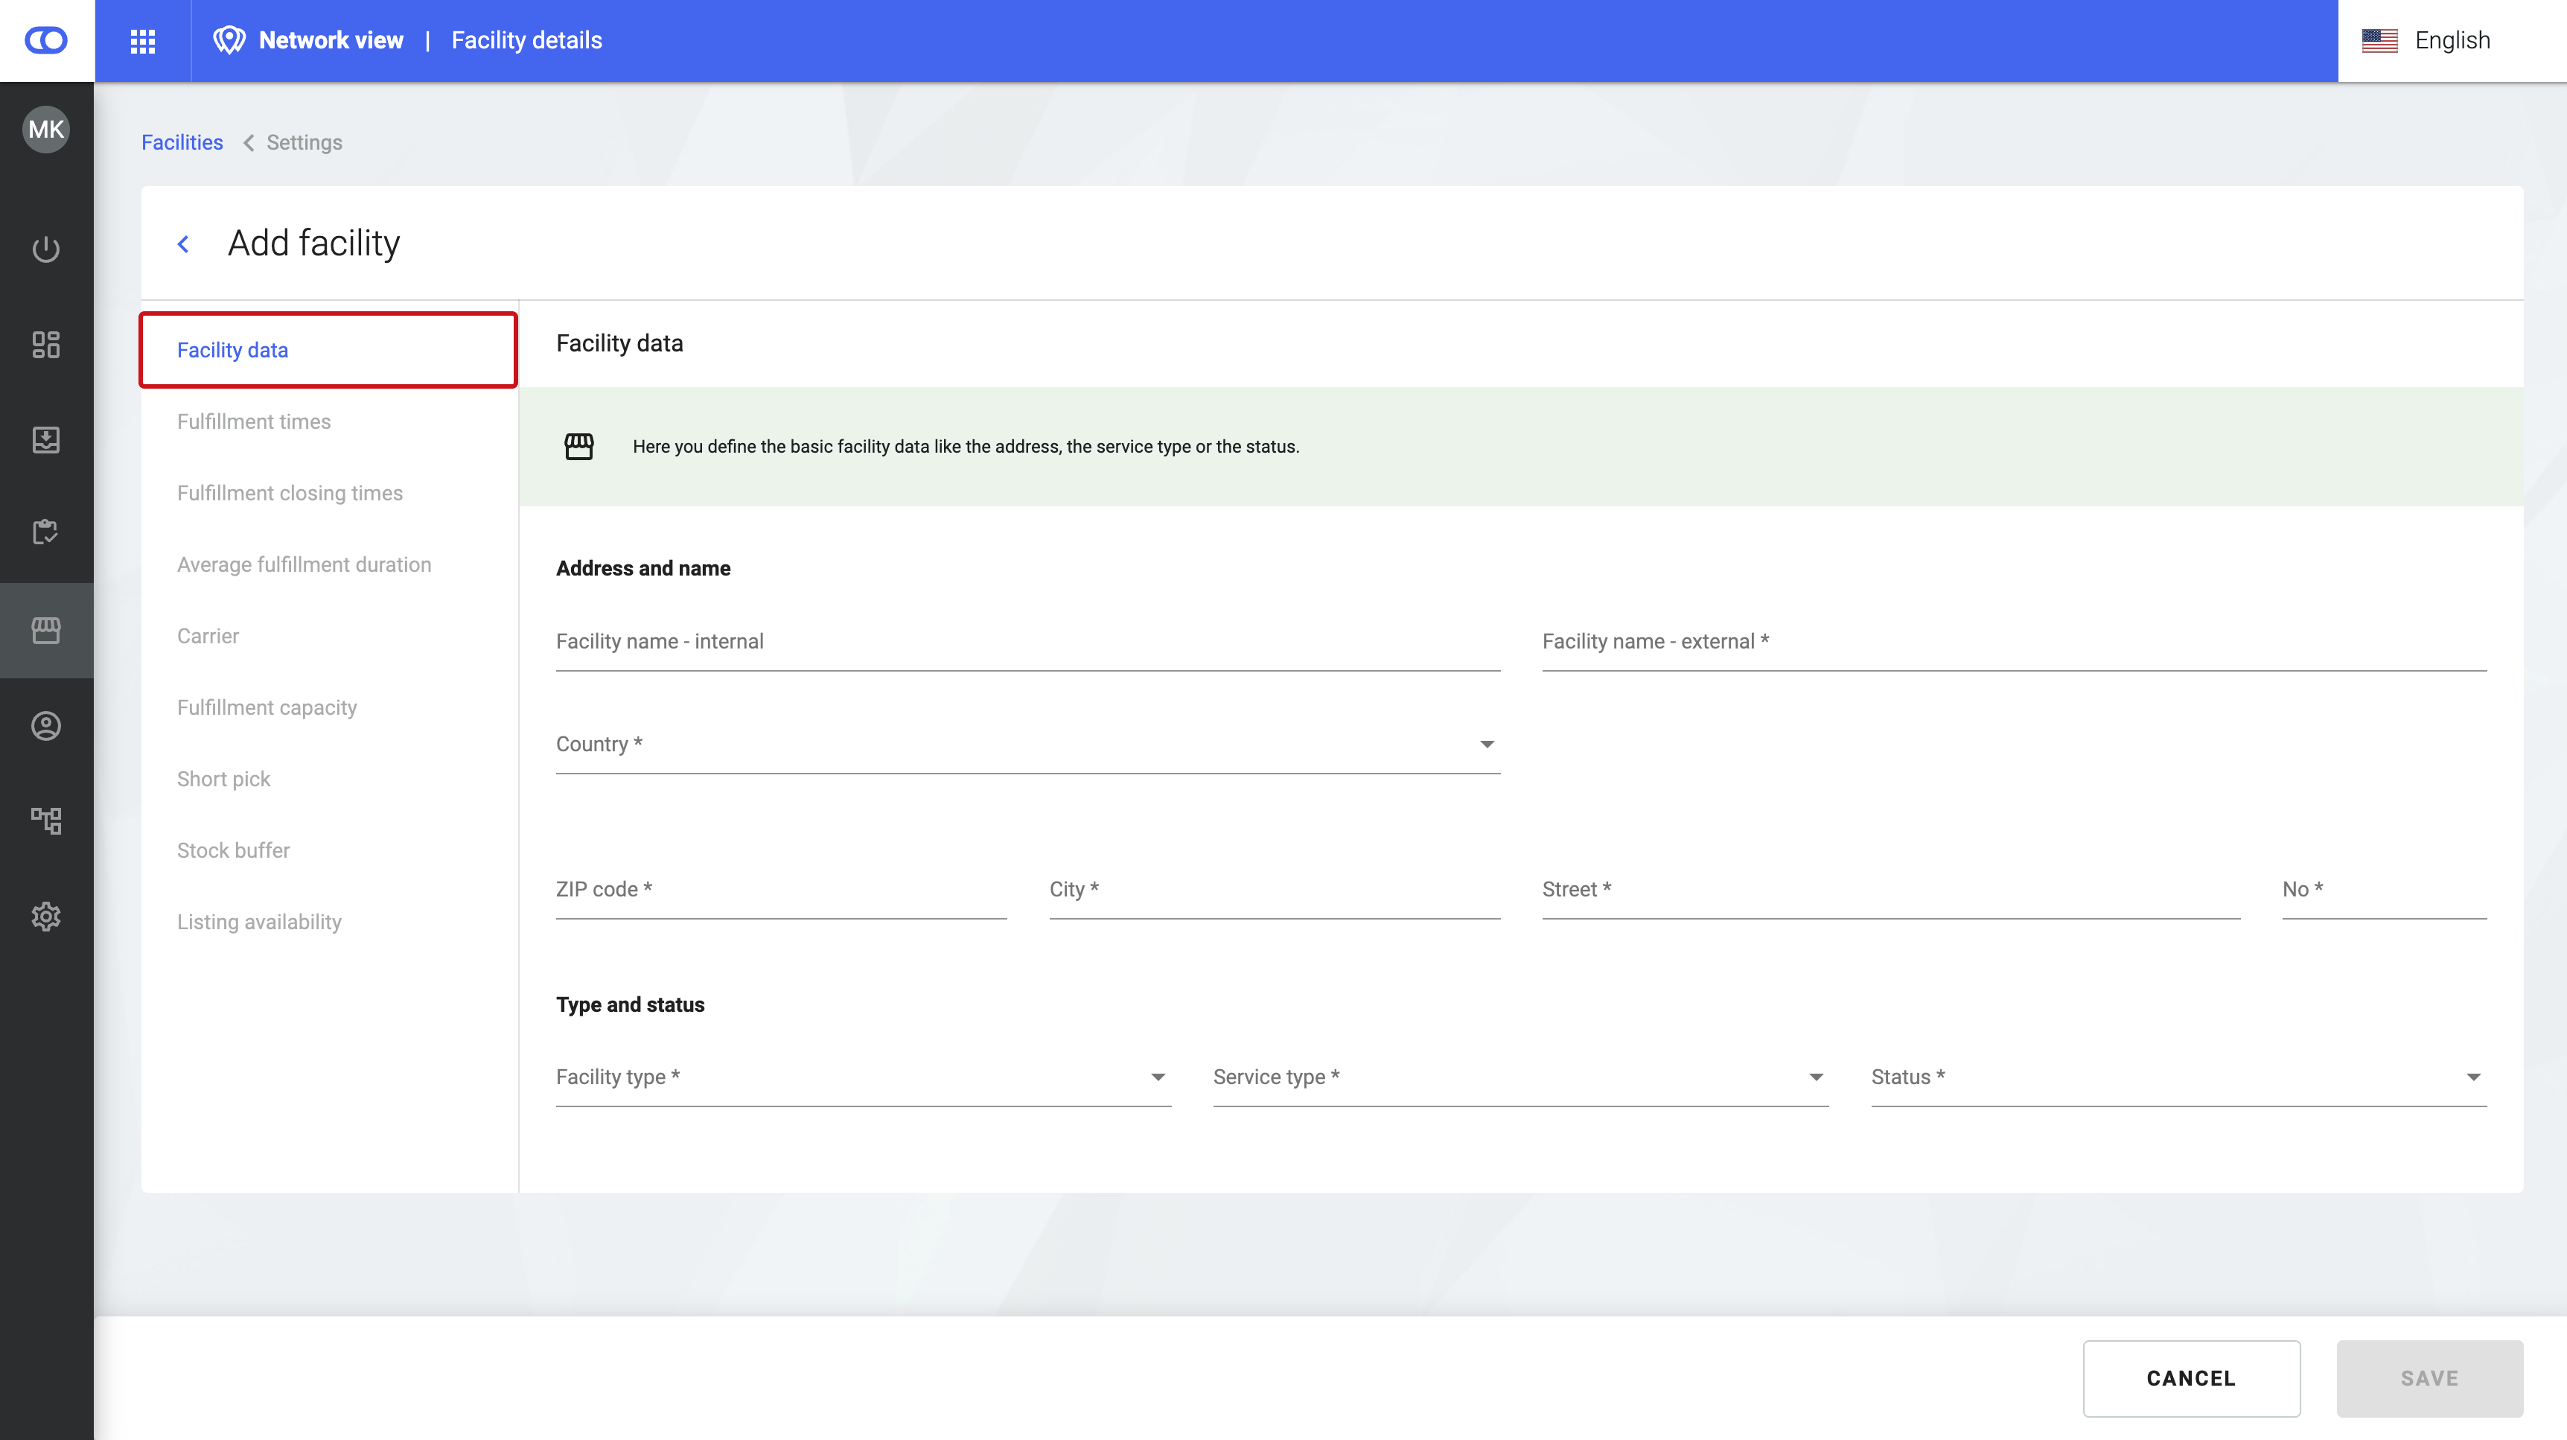Select the Stock buffer tab

[233, 850]
